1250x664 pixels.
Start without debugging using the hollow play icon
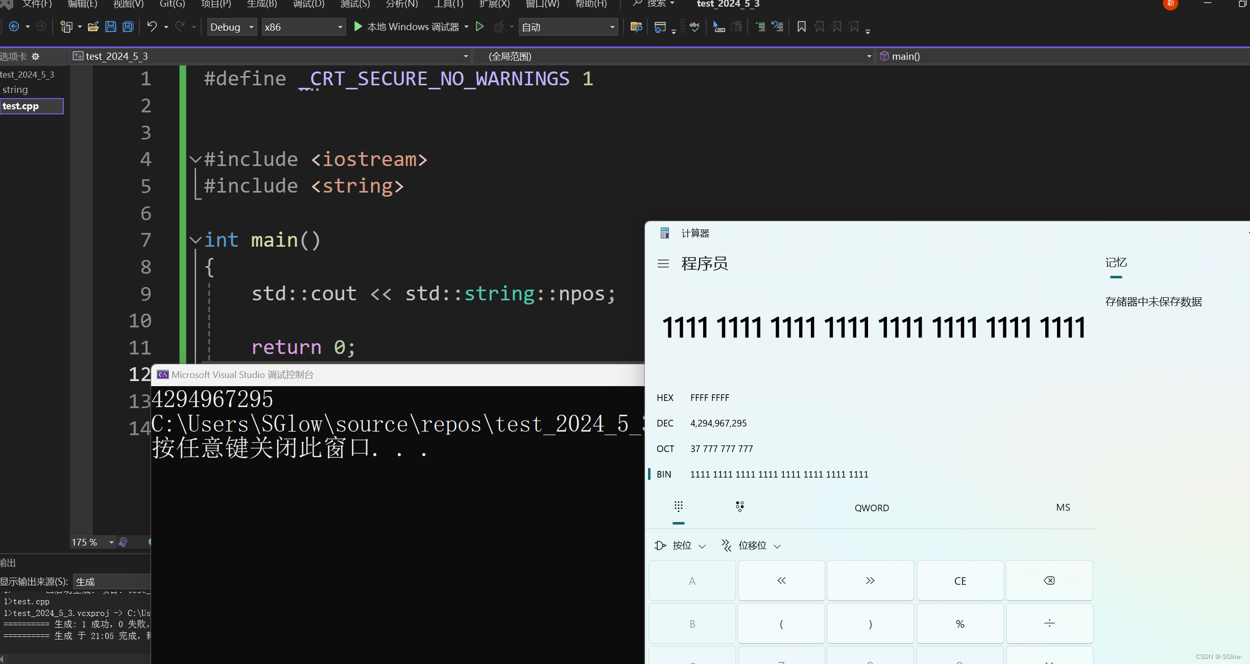click(x=479, y=27)
